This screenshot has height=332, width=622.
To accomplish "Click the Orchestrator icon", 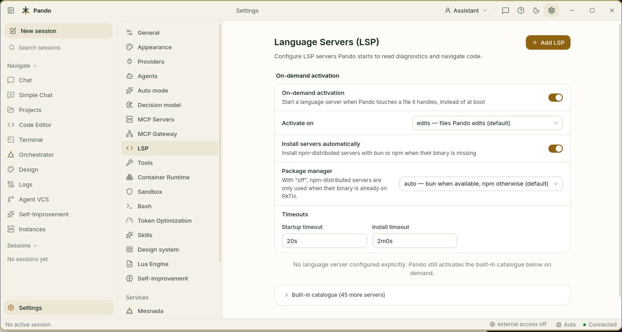I will 11,154.
